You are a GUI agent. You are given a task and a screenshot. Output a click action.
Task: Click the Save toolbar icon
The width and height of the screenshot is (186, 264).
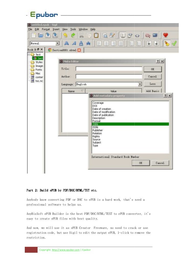tap(48, 35)
